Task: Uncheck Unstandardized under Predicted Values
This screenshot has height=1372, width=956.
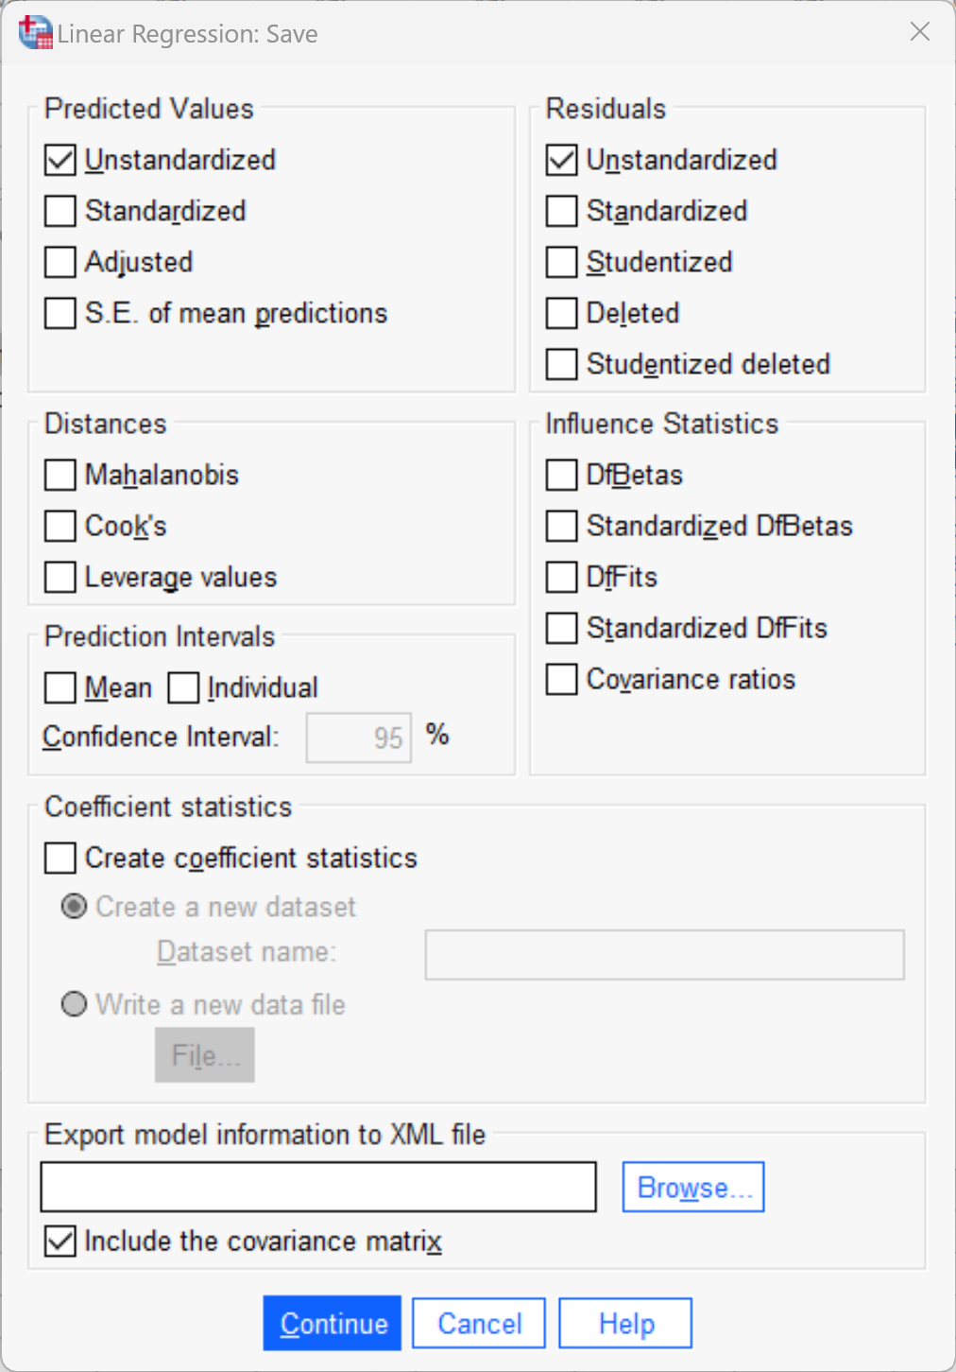Action: click(59, 160)
